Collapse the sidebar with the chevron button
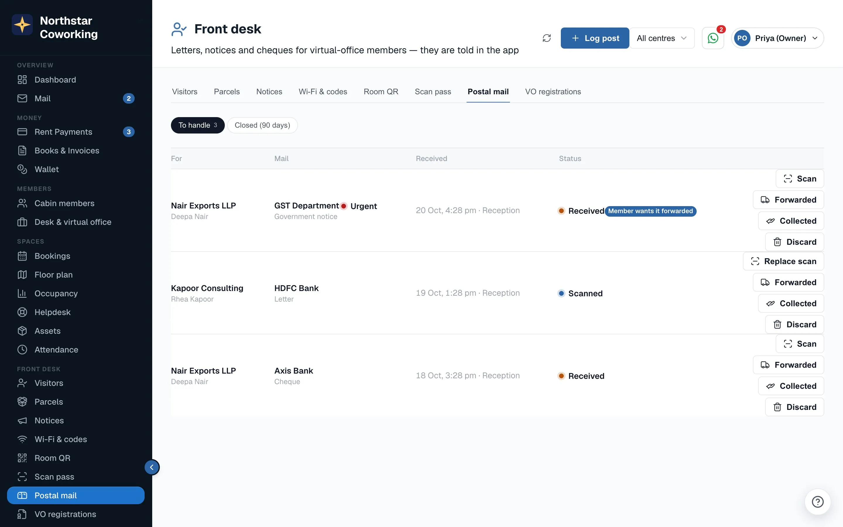 coord(152,467)
